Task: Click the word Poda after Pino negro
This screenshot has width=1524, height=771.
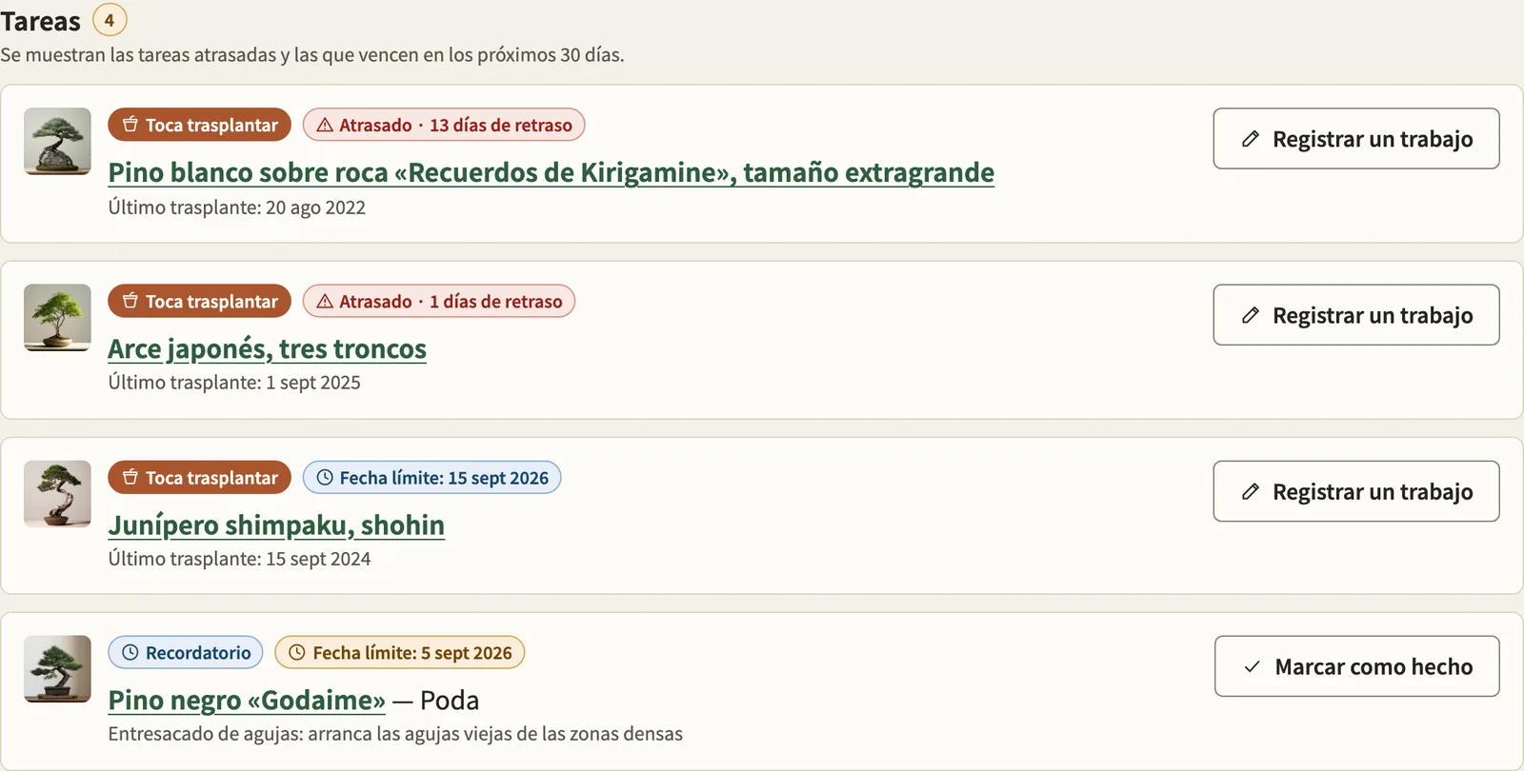Action: point(450,700)
